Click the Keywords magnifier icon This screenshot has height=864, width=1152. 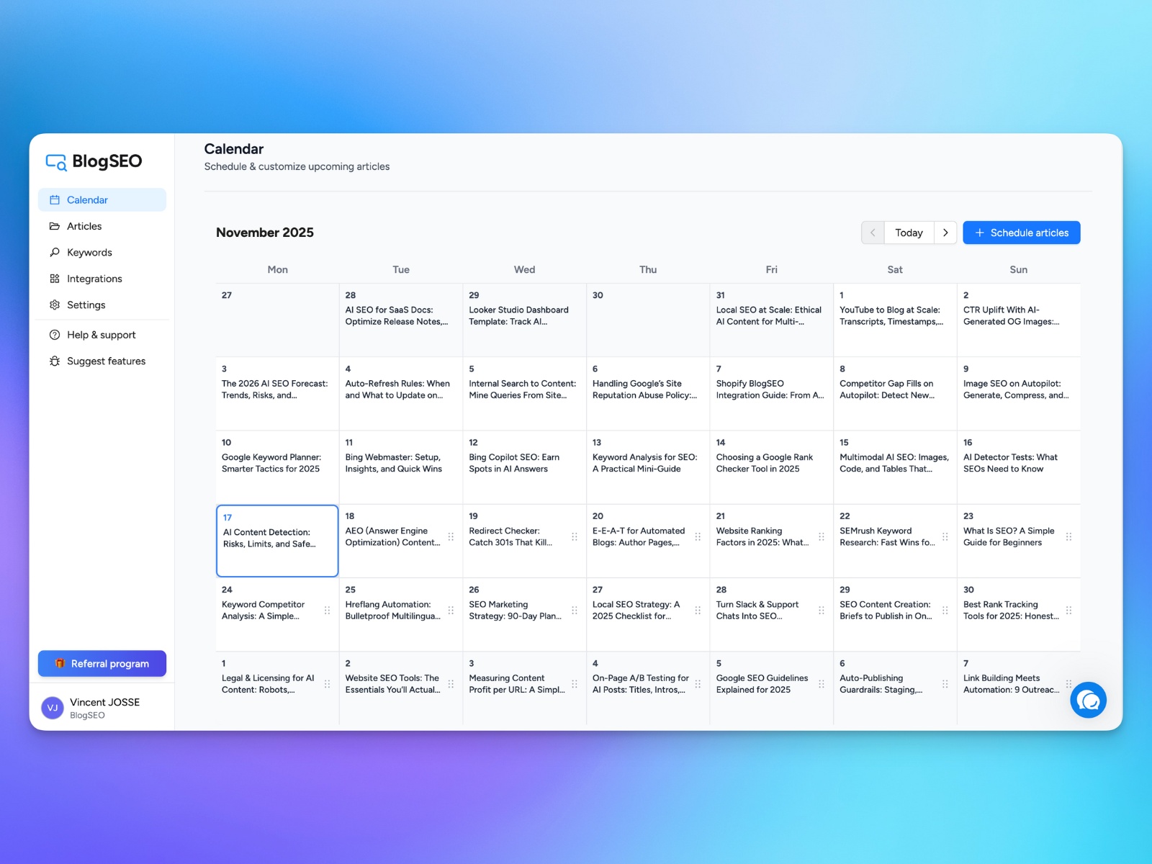click(x=55, y=252)
